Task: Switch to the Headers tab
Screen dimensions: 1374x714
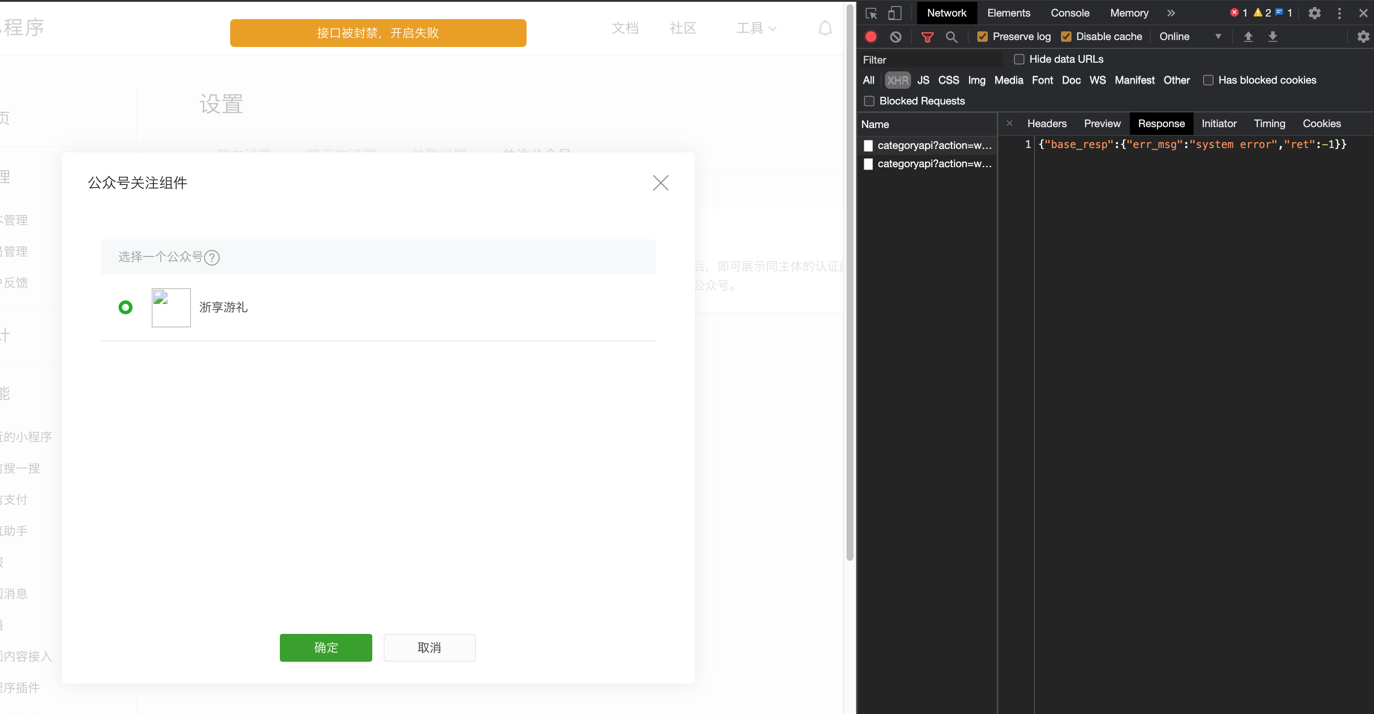Action: point(1047,124)
